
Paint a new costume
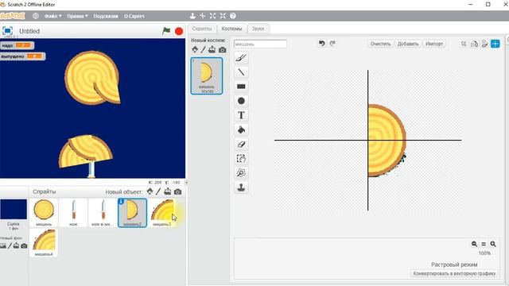[x=204, y=49]
